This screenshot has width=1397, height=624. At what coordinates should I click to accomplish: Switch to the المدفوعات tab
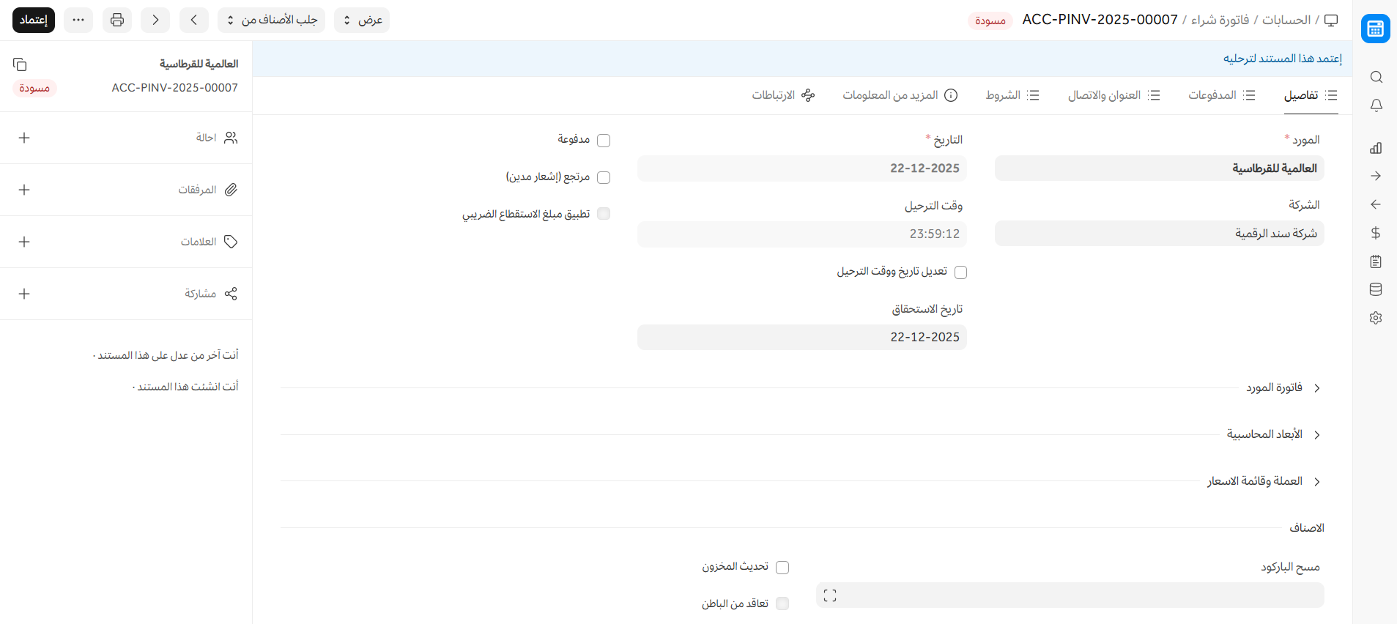point(1221,95)
